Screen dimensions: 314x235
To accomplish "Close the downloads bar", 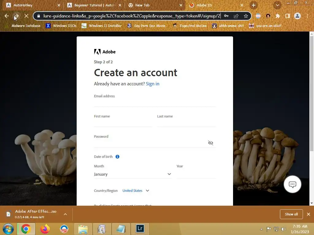I will pos(308,214).
